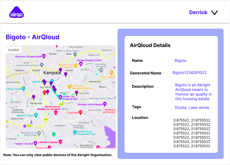Screen dimensions: 230x165
Task: Click the Kampala city label on map
Action: point(52,73)
